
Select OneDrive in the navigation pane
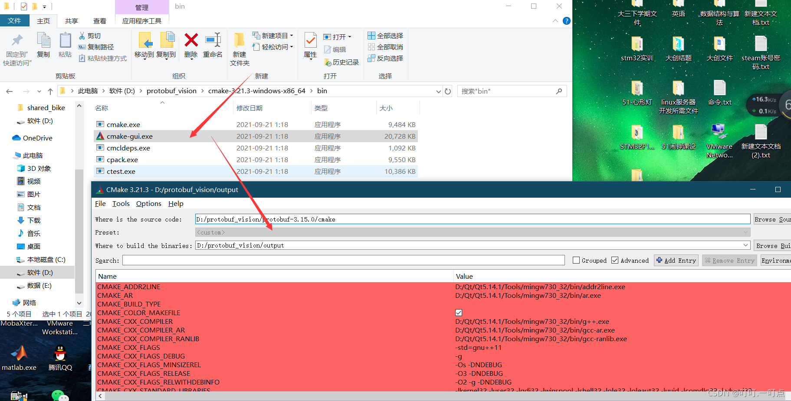coord(33,138)
